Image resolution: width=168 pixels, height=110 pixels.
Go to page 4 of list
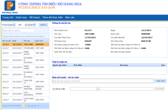click(35, 106)
